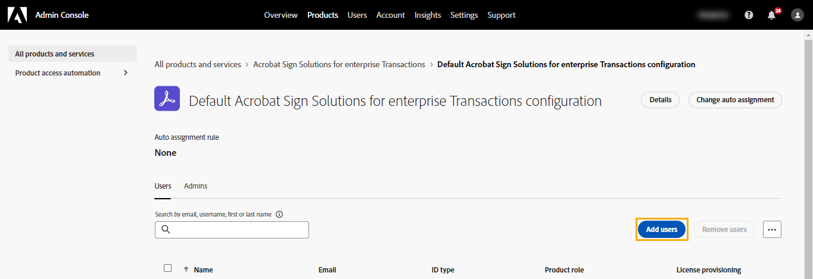Open the three-dot more options button
The width and height of the screenshot is (813, 279).
point(772,230)
